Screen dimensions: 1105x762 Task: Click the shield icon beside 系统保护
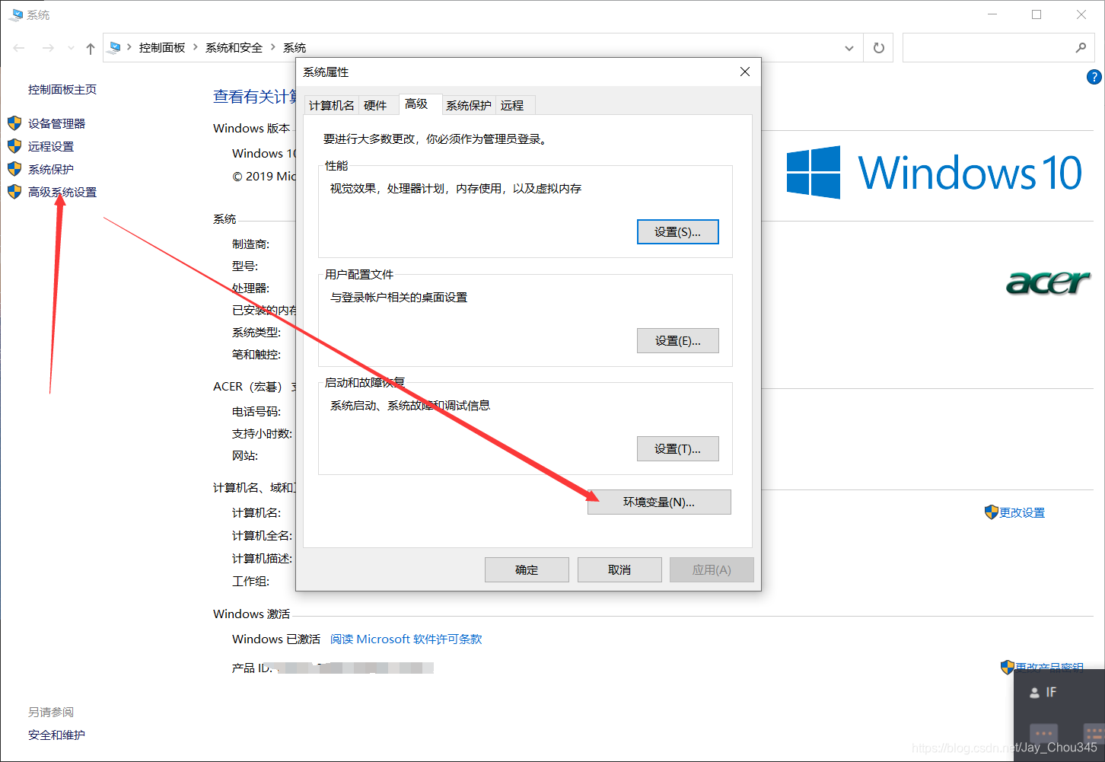(14, 169)
